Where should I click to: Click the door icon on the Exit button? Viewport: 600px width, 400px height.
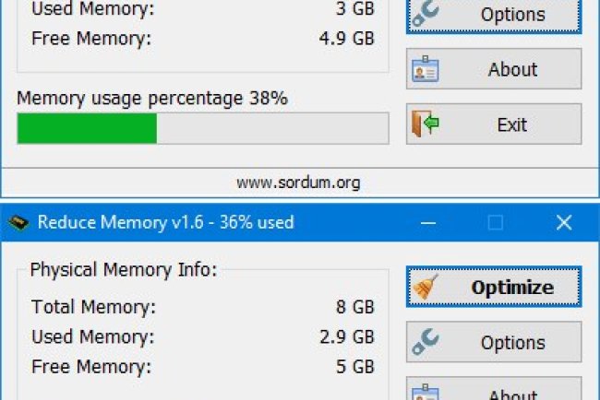(x=426, y=124)
